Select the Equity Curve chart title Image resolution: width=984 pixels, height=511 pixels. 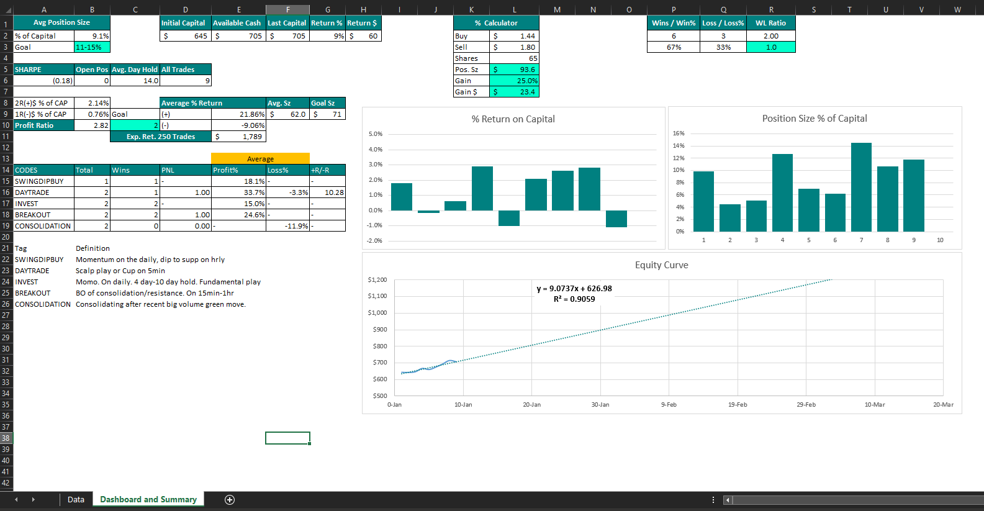click(661, 265)
